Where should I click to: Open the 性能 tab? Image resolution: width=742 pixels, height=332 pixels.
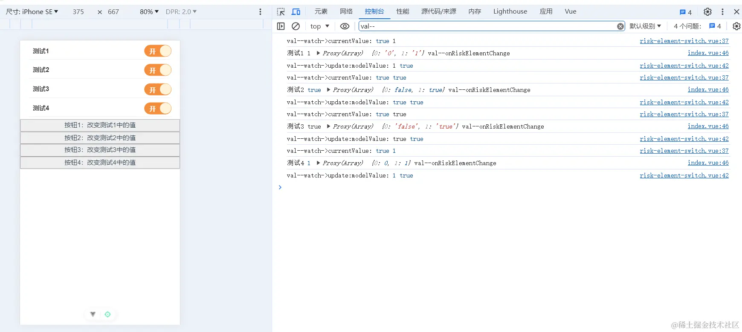pyautogui.click(x=403, y=11)
